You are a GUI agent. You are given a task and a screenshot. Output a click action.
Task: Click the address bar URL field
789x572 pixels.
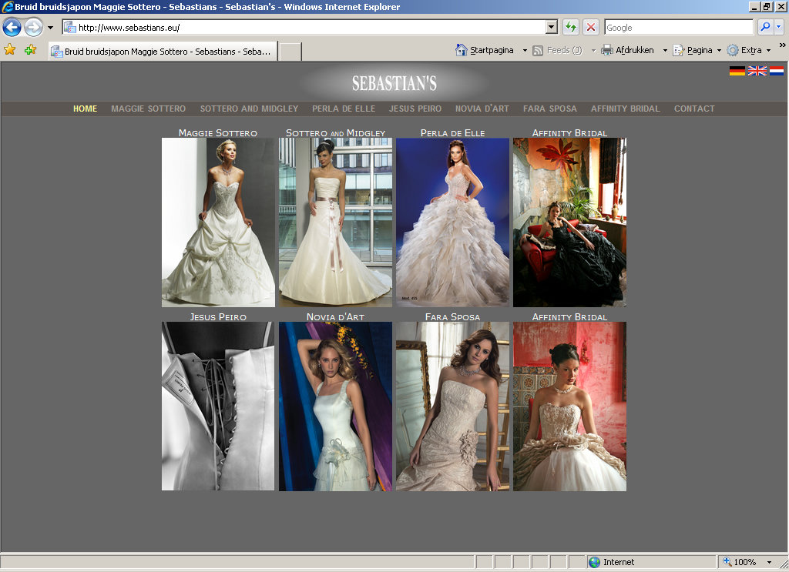(x=304, y=28)
